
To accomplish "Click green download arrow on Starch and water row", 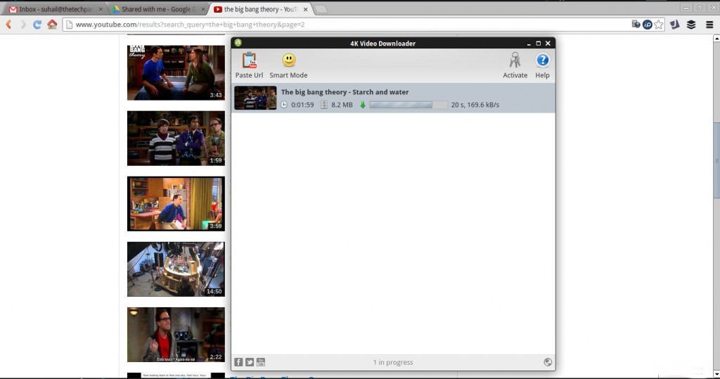I will tap(363, 105).
